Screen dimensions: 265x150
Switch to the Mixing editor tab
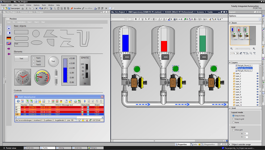64,148
